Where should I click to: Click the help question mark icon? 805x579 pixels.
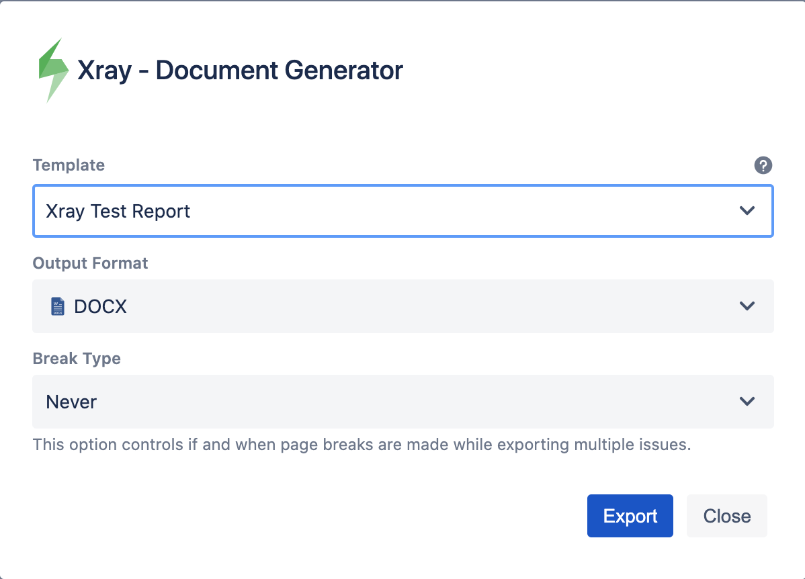pos(763,165)
